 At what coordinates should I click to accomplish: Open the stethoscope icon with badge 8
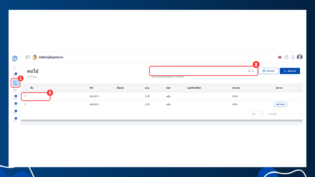point(15,105)
